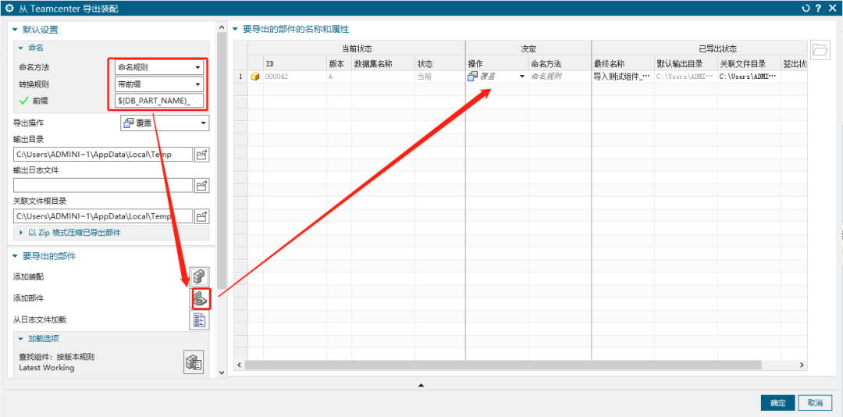The width and height of the screenshot is (843, 417).
Task: Click the part cube icon in row 1
Action: (x=255, y=77)
